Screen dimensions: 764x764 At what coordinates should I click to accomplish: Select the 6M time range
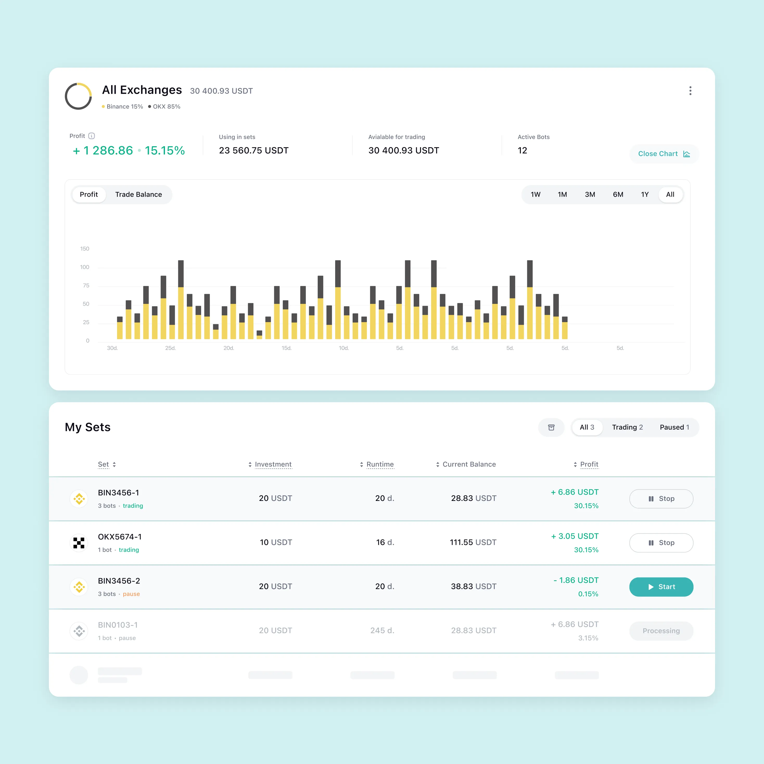click(618, 195)
